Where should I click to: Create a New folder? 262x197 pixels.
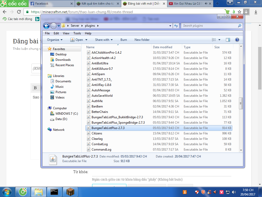click(142, 40)
